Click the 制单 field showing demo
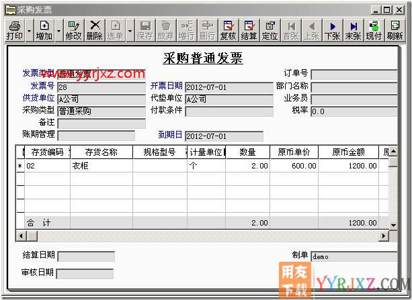412x300 pixels. (354, 256)
